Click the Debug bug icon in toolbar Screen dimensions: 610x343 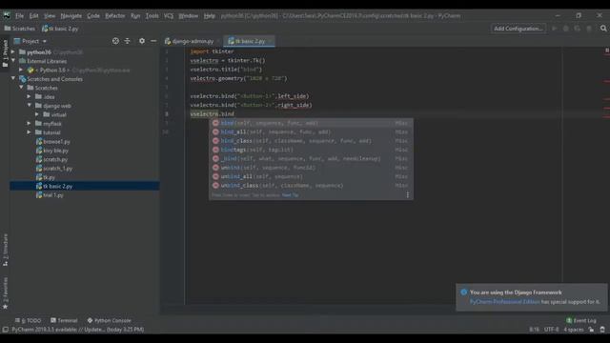pyautogui.click(x=566, y=29)
